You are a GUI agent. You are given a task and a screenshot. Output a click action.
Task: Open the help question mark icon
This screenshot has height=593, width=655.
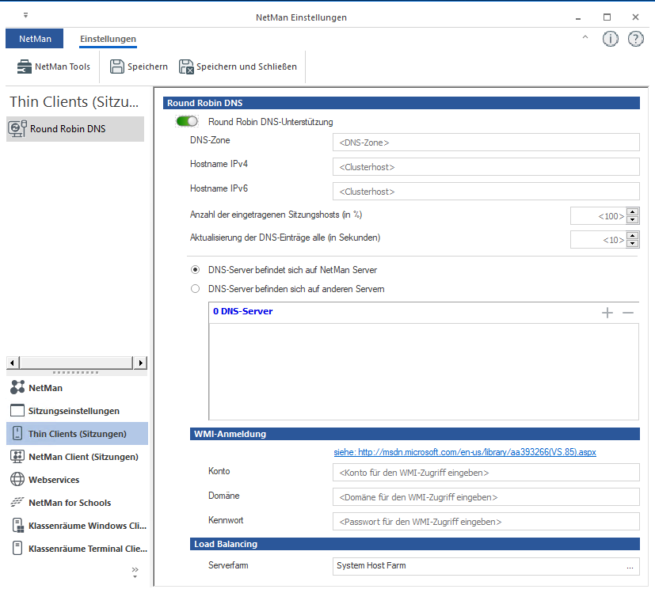tap(635, 39)
